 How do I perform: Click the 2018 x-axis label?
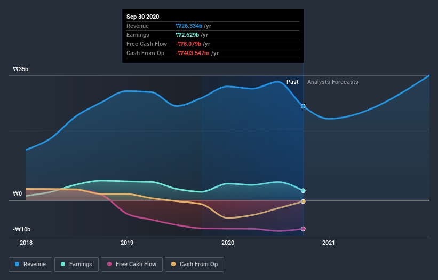tap(26, 243)
